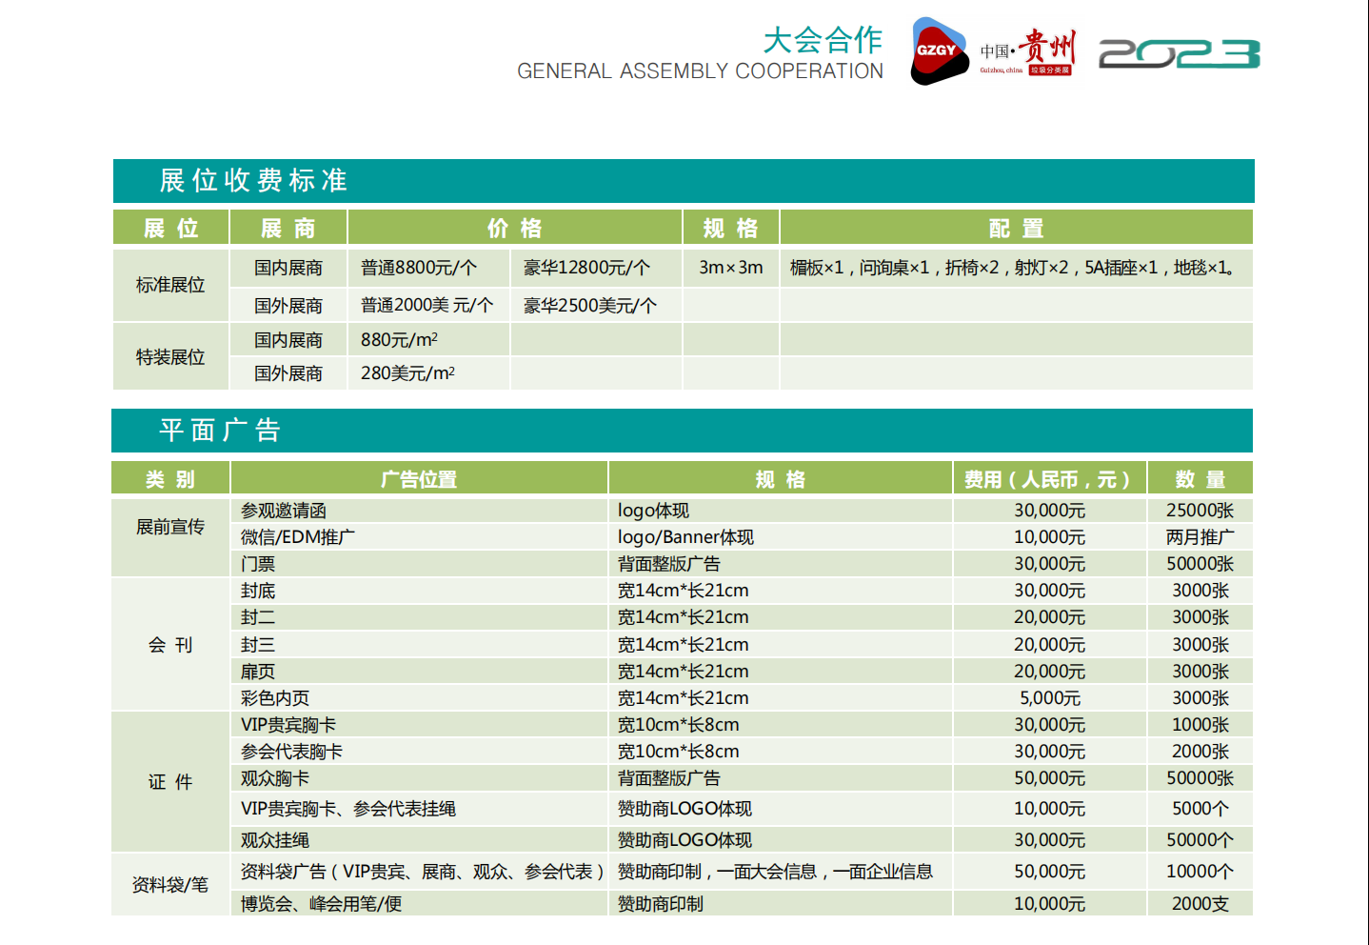The width and height of the screenshot is (1369, 945).
Task: Select the 彩色内页 row's 5,000元 fee
Action: click(1049, 698)
